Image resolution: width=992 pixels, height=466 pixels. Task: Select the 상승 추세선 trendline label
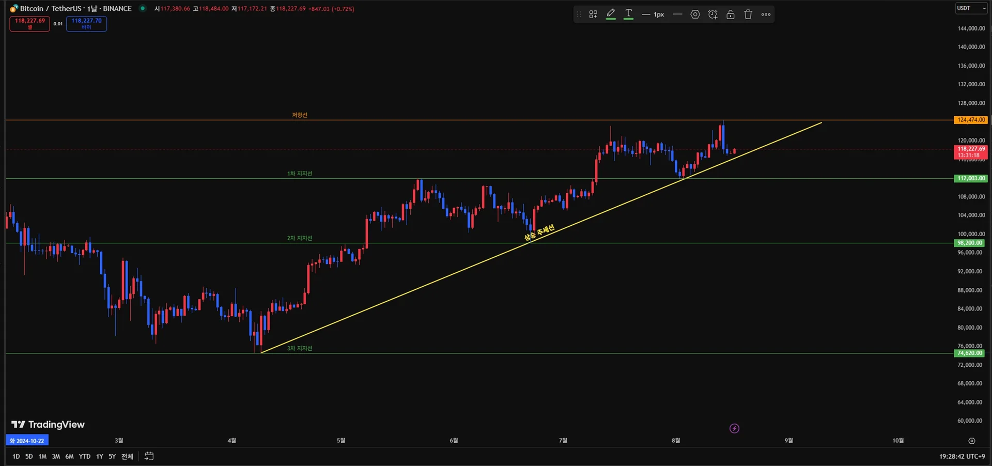pos(539,232)
